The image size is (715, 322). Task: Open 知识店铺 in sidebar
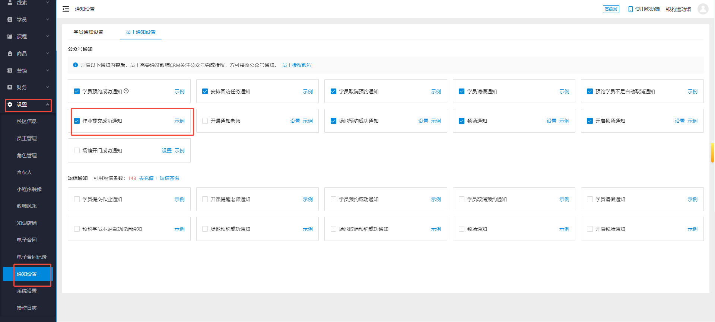coord(27,223)
